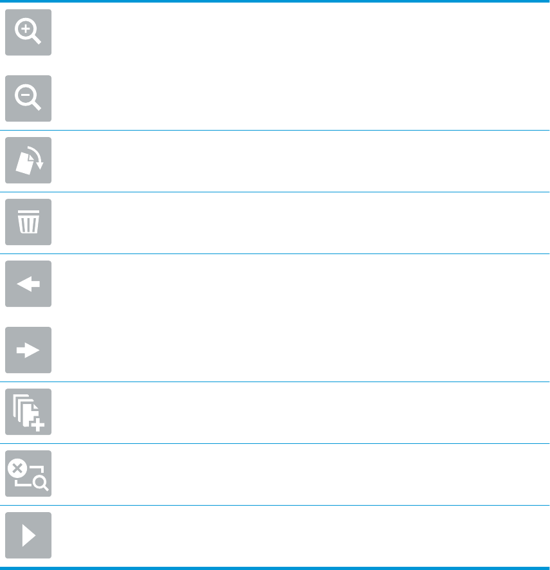Move to the next page with the right arrow
Viewport: 550px width, 570px height.
click(28, 350)
